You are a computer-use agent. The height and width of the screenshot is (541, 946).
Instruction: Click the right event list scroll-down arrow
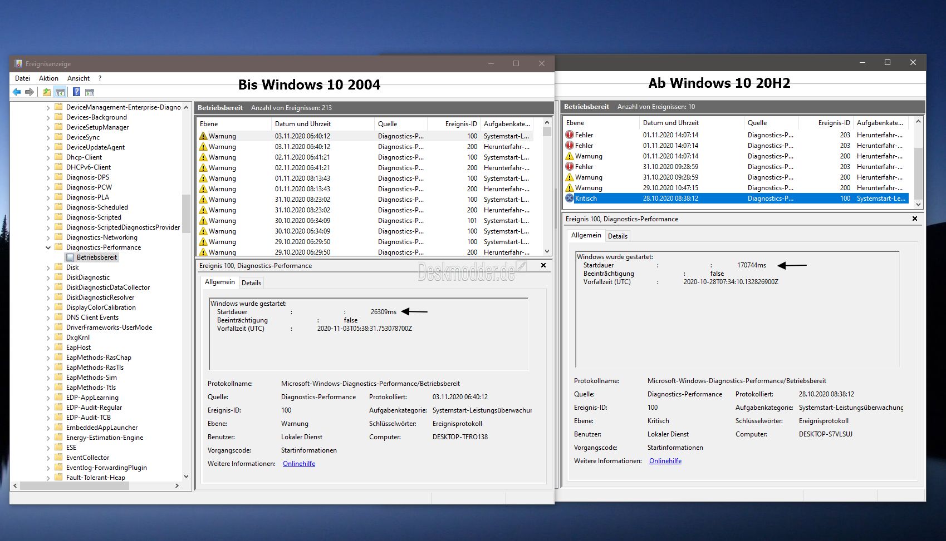click(x=918, y=204)
